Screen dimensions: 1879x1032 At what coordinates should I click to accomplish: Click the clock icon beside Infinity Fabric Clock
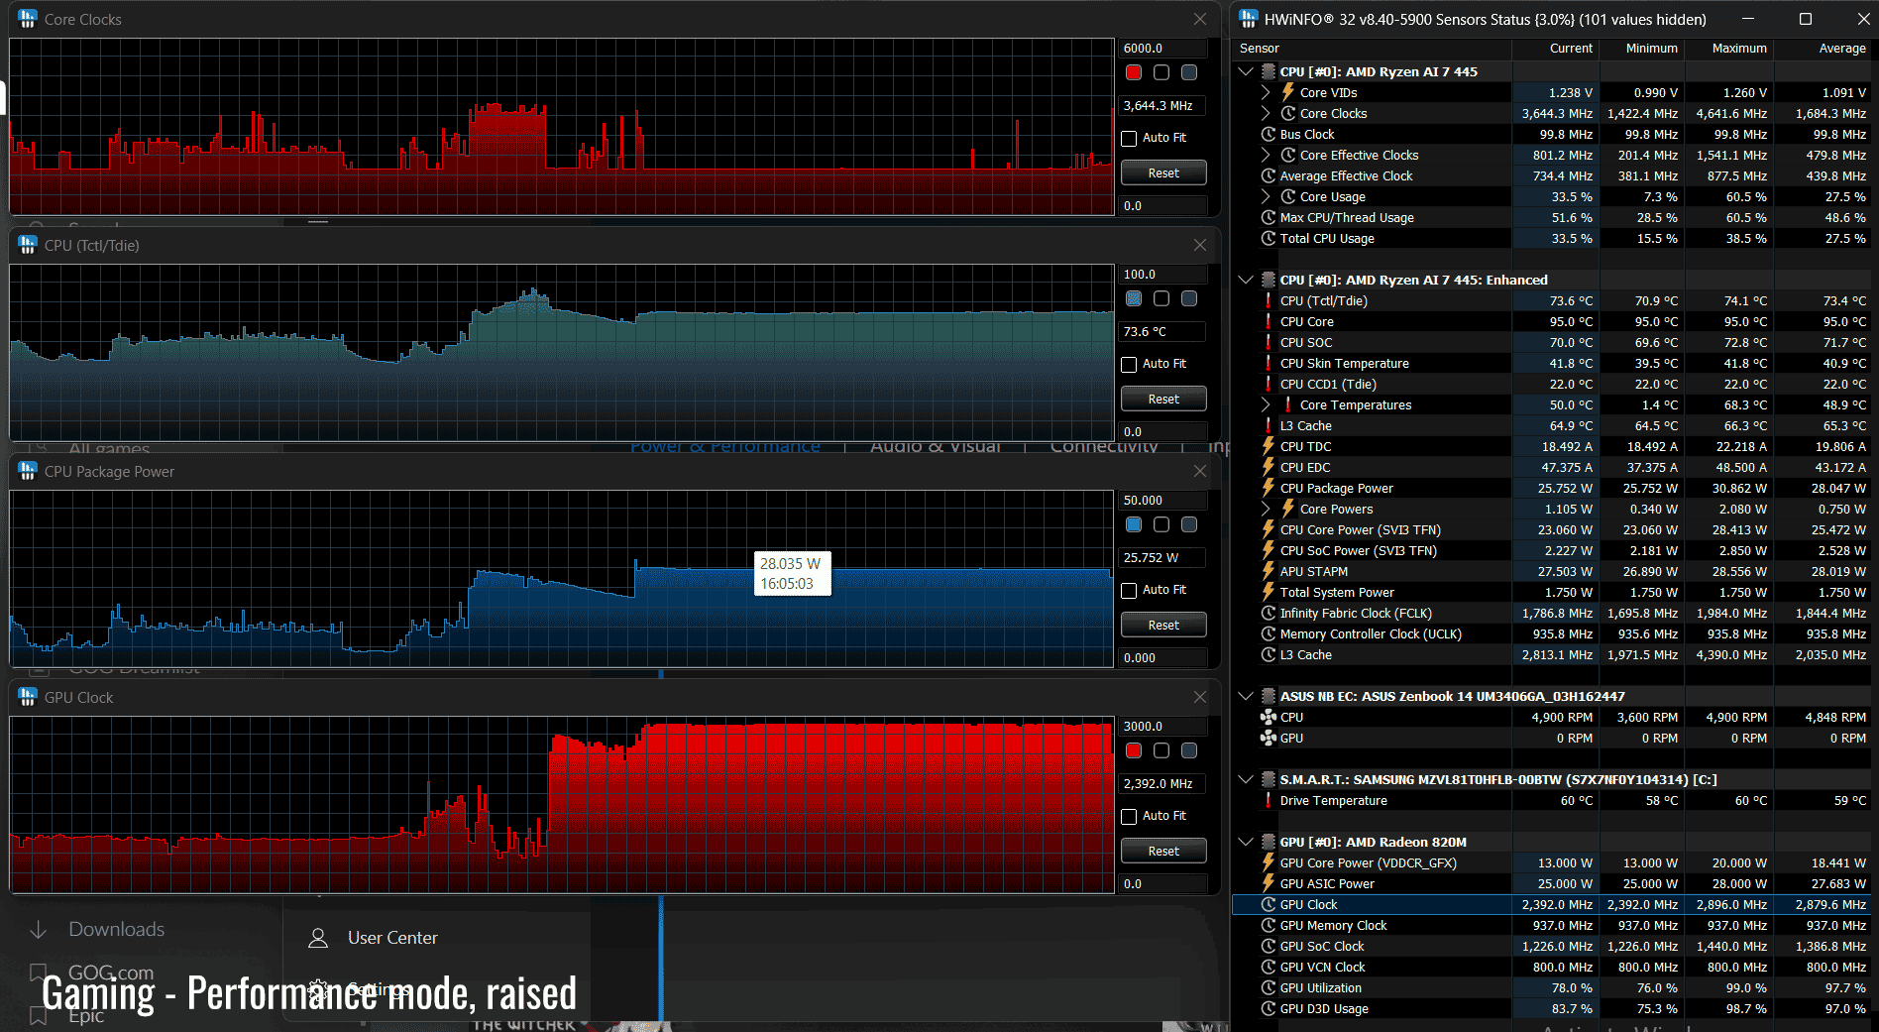click(x=1269, y=613)
